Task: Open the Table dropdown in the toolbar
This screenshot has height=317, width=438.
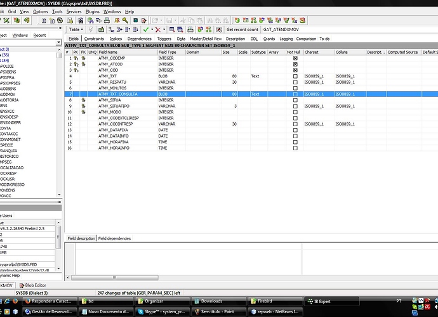Action: [76, 29]
